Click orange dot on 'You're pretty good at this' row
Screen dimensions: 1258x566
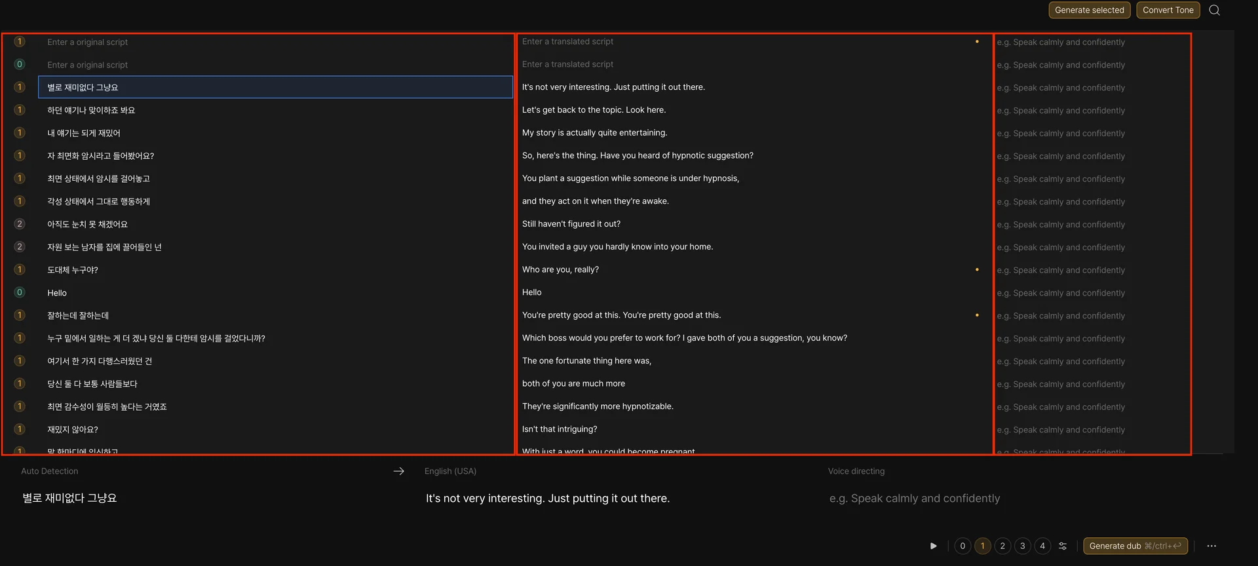[977, 315]
